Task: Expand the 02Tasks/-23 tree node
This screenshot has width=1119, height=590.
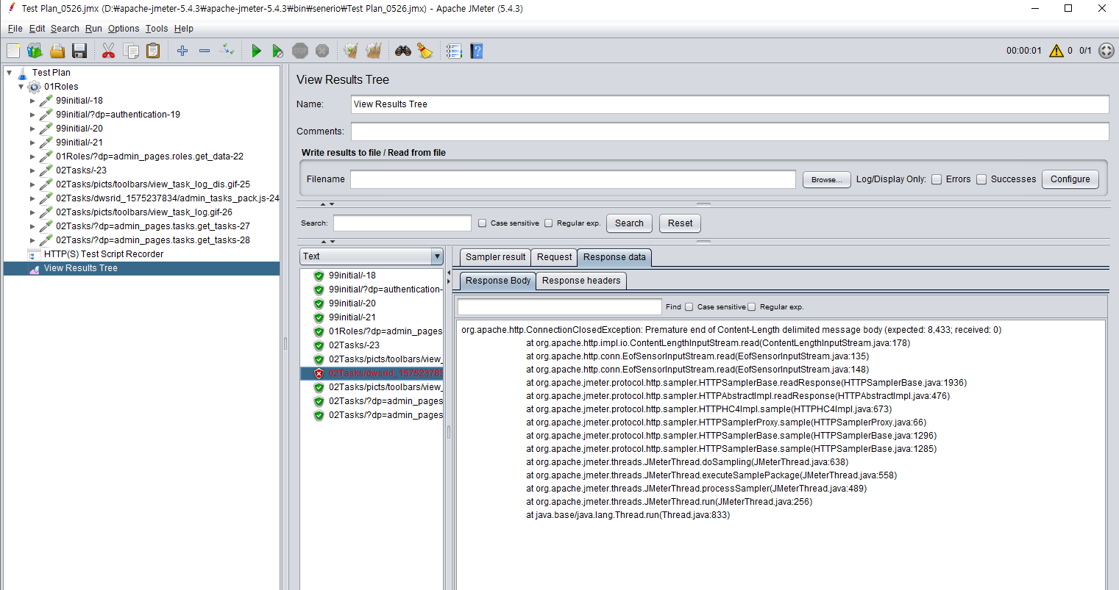Action: pyautogui.click(x=32, y=170)
